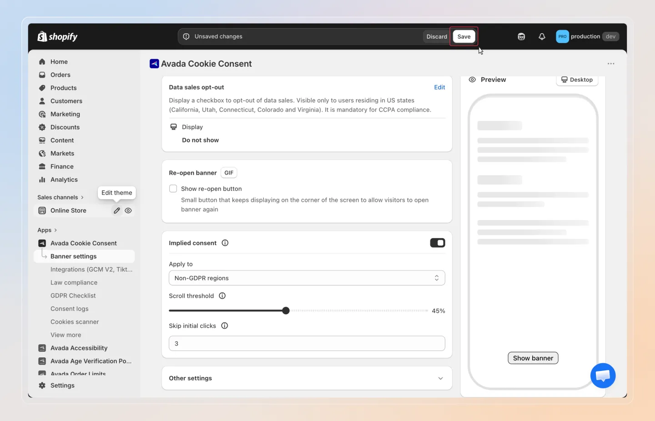The width and height of the screenshot is (655, 421).
Task: Open Marketing in the sidebar
Action: [x=65, y=114]
